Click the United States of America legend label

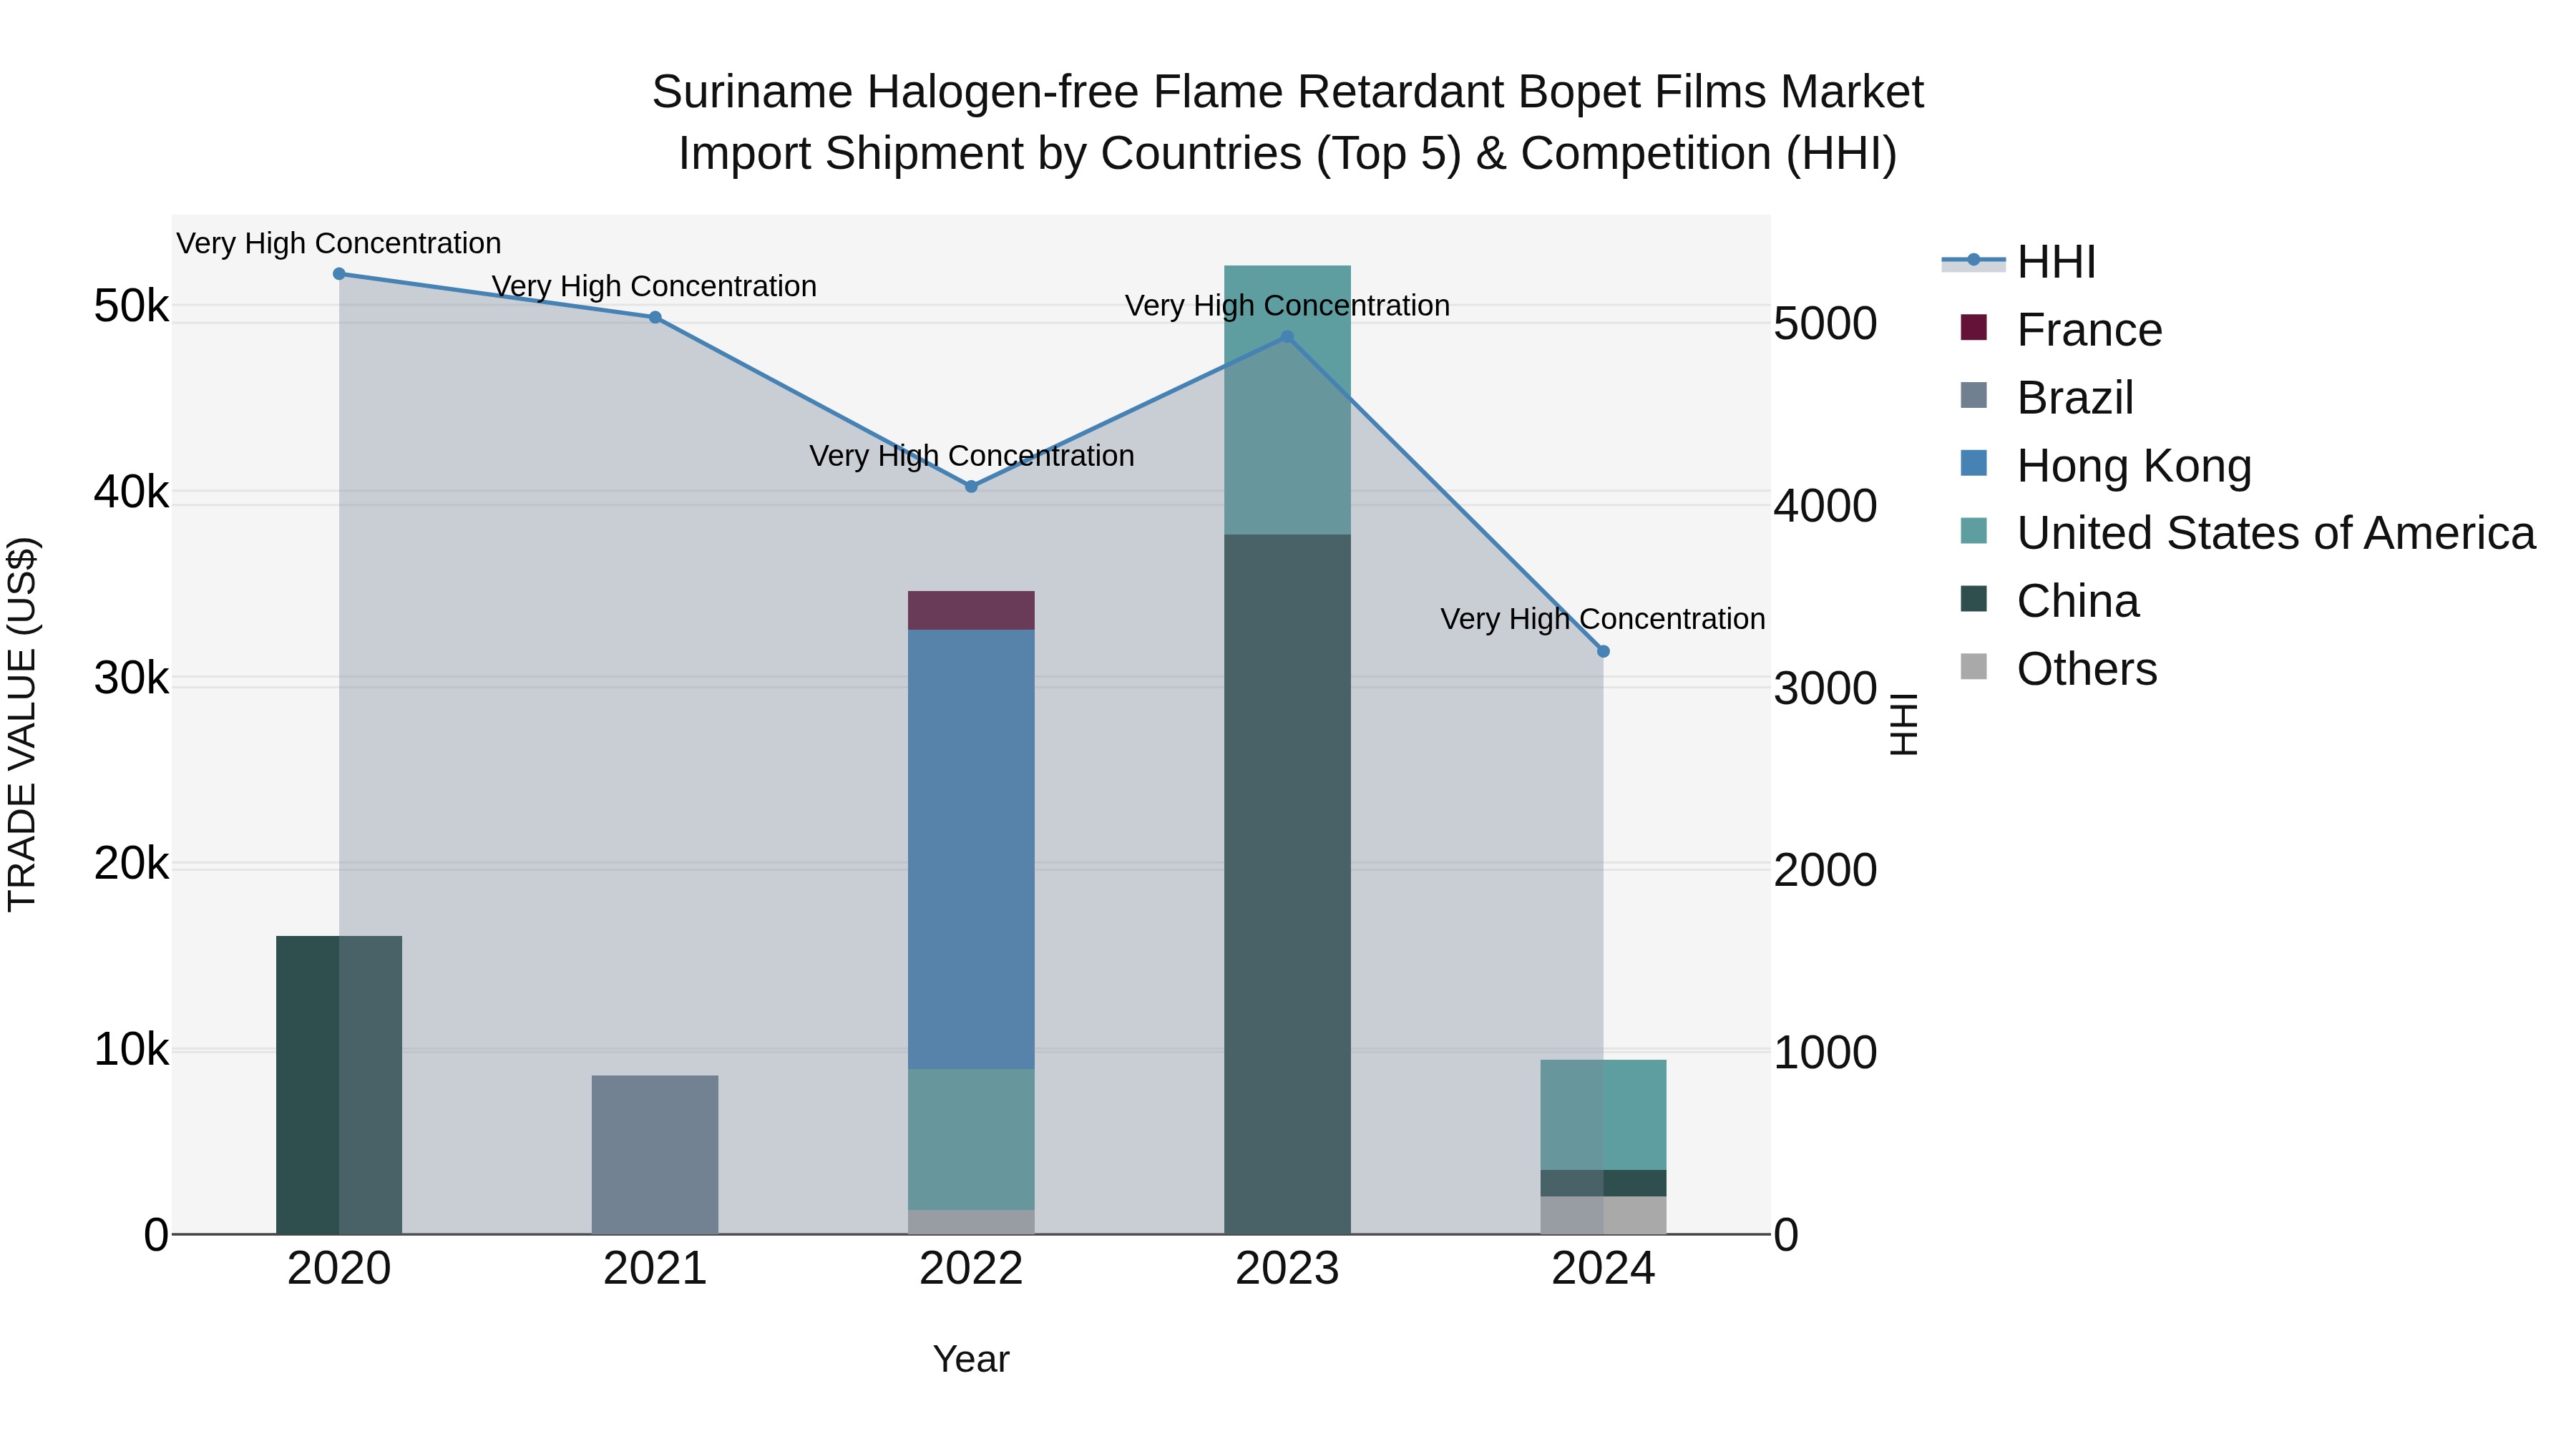coord(2276,533)
